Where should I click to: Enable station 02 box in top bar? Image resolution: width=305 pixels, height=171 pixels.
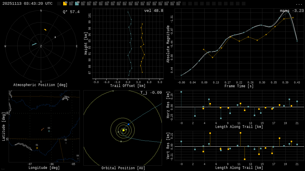pos(71,4)
